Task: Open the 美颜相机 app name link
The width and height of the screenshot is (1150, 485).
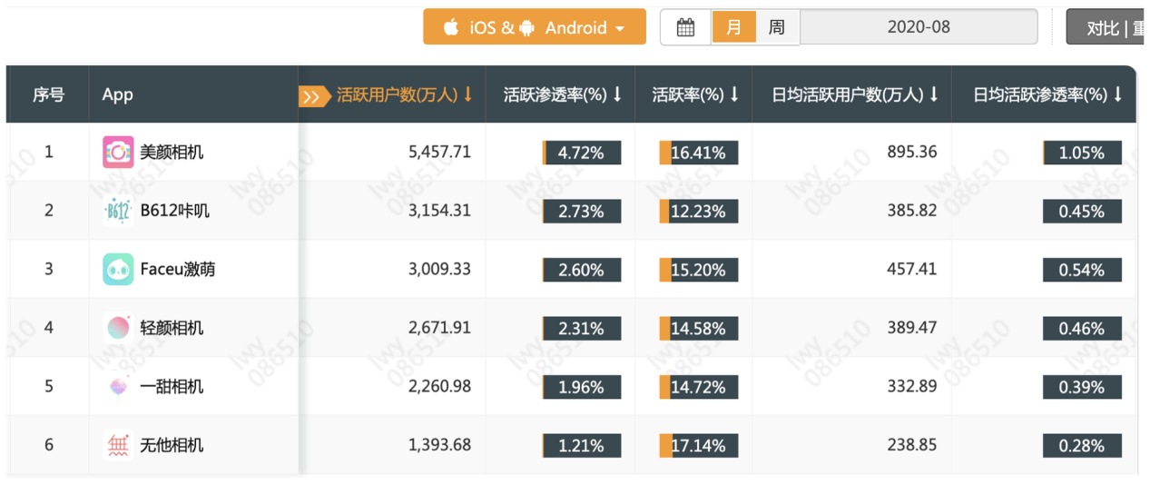Action: (172, 152)
